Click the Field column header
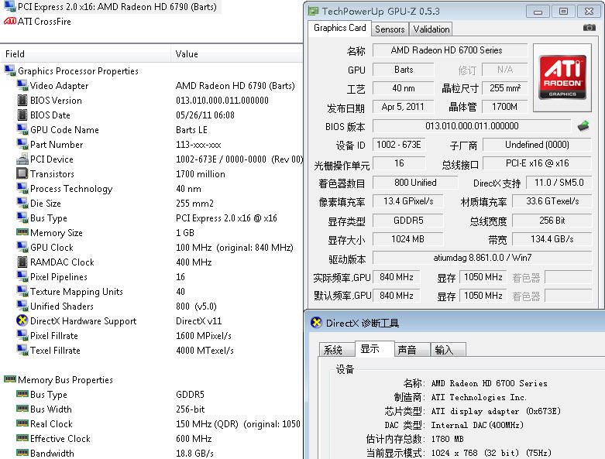The width and height of the screenshot is (605, 459). (86, 54)
